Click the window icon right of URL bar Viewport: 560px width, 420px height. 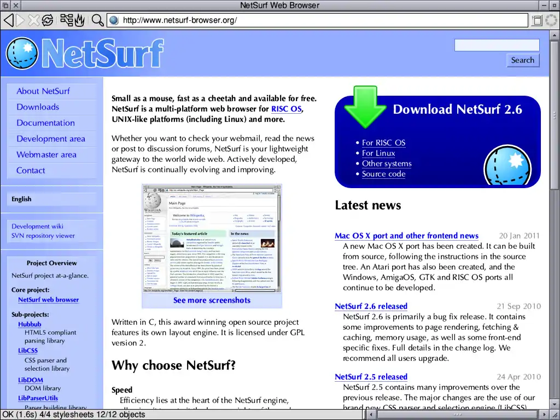(x=537, y=20)
